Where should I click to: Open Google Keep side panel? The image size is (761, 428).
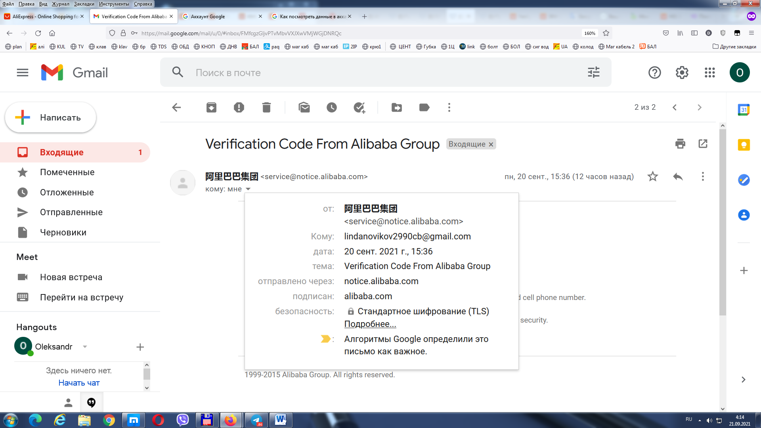pos(744,145)
